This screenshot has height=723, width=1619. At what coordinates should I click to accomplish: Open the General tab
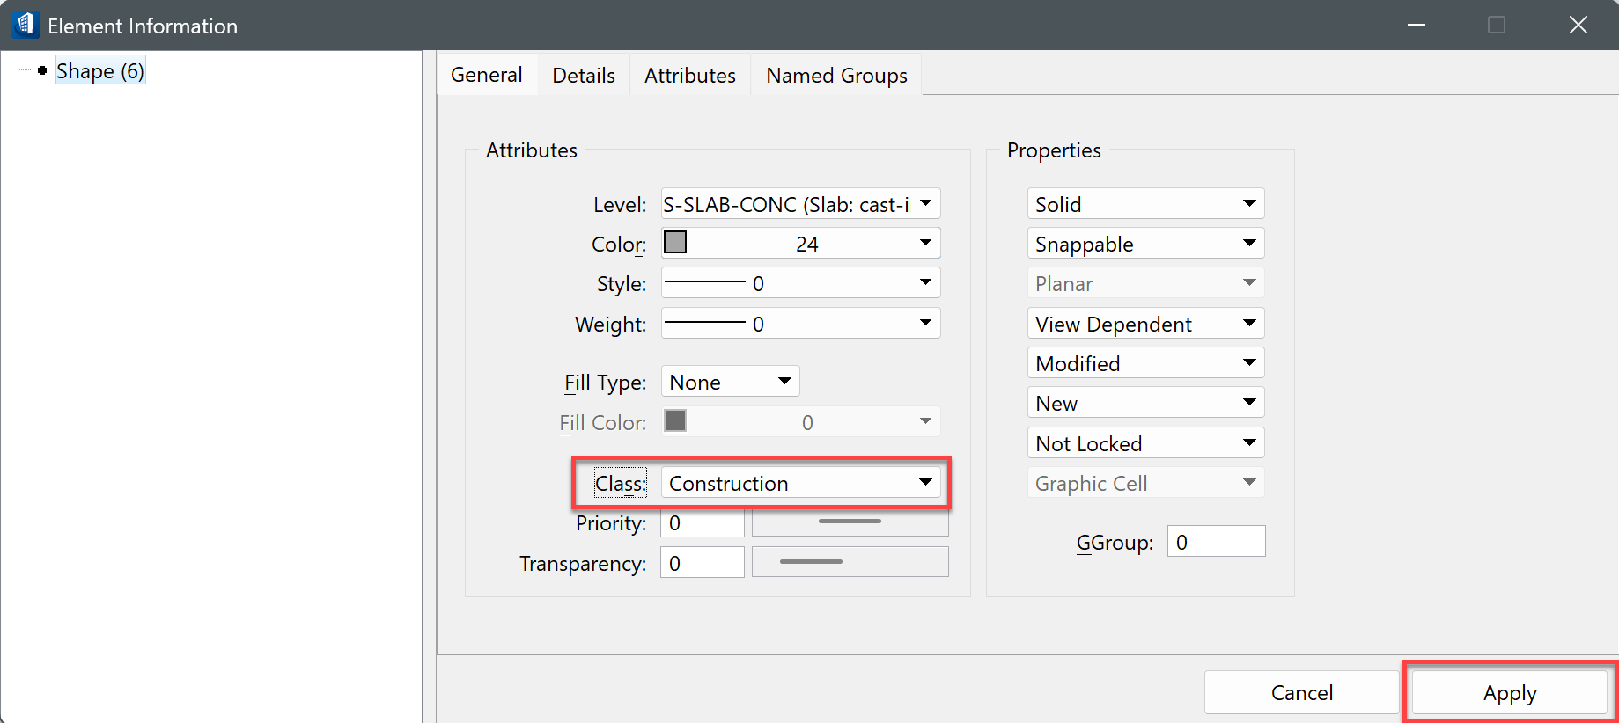pyautogui.click(x=486, y=76)
